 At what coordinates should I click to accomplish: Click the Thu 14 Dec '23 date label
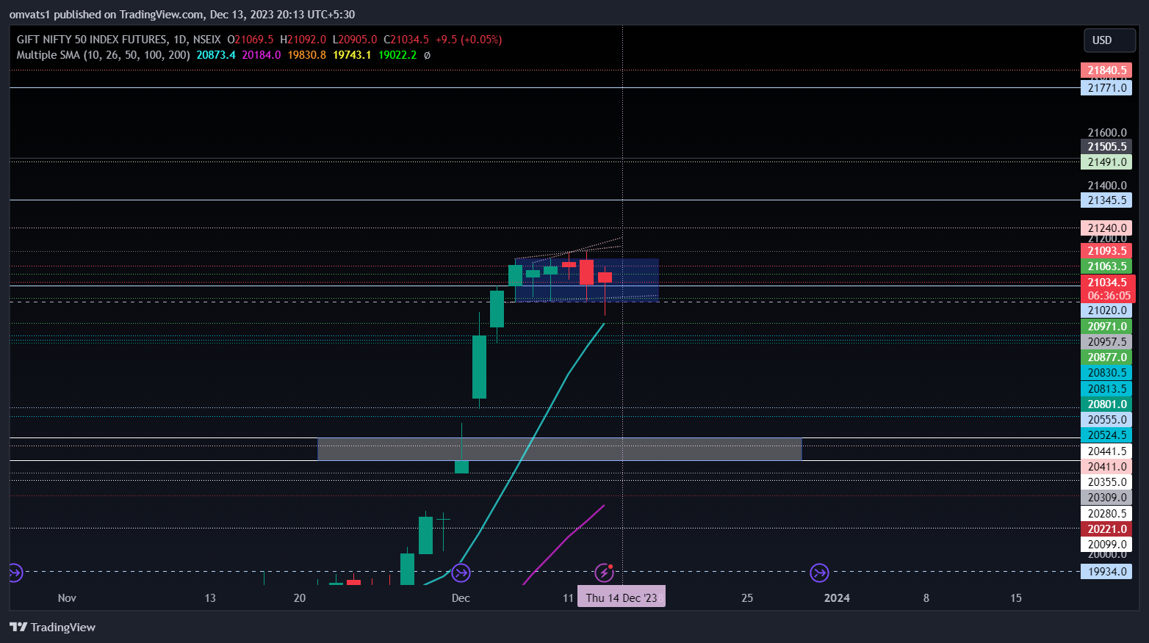coord(622,597)
